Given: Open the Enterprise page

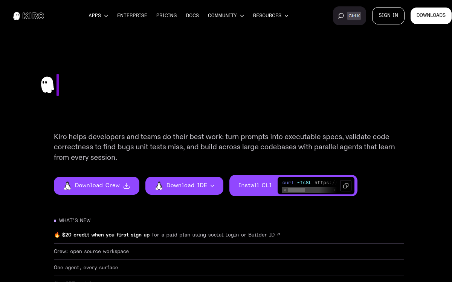Looking at the screenshot, I should click(132, 16).
